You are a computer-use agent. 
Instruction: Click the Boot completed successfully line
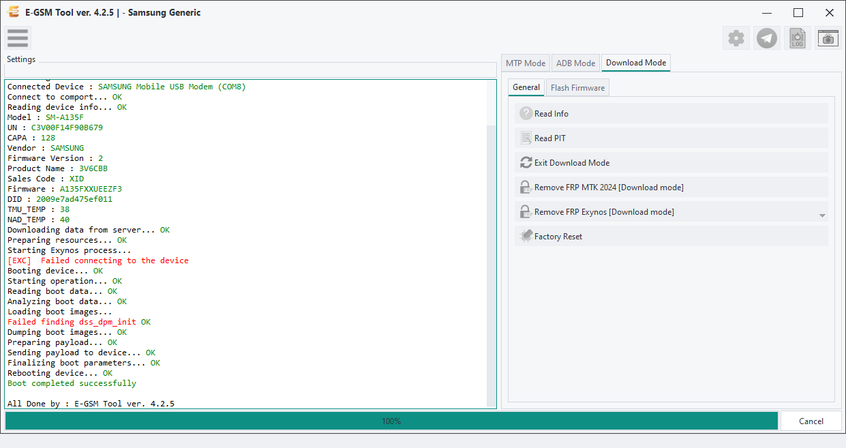pyautogui.click(x=72, y=383)
